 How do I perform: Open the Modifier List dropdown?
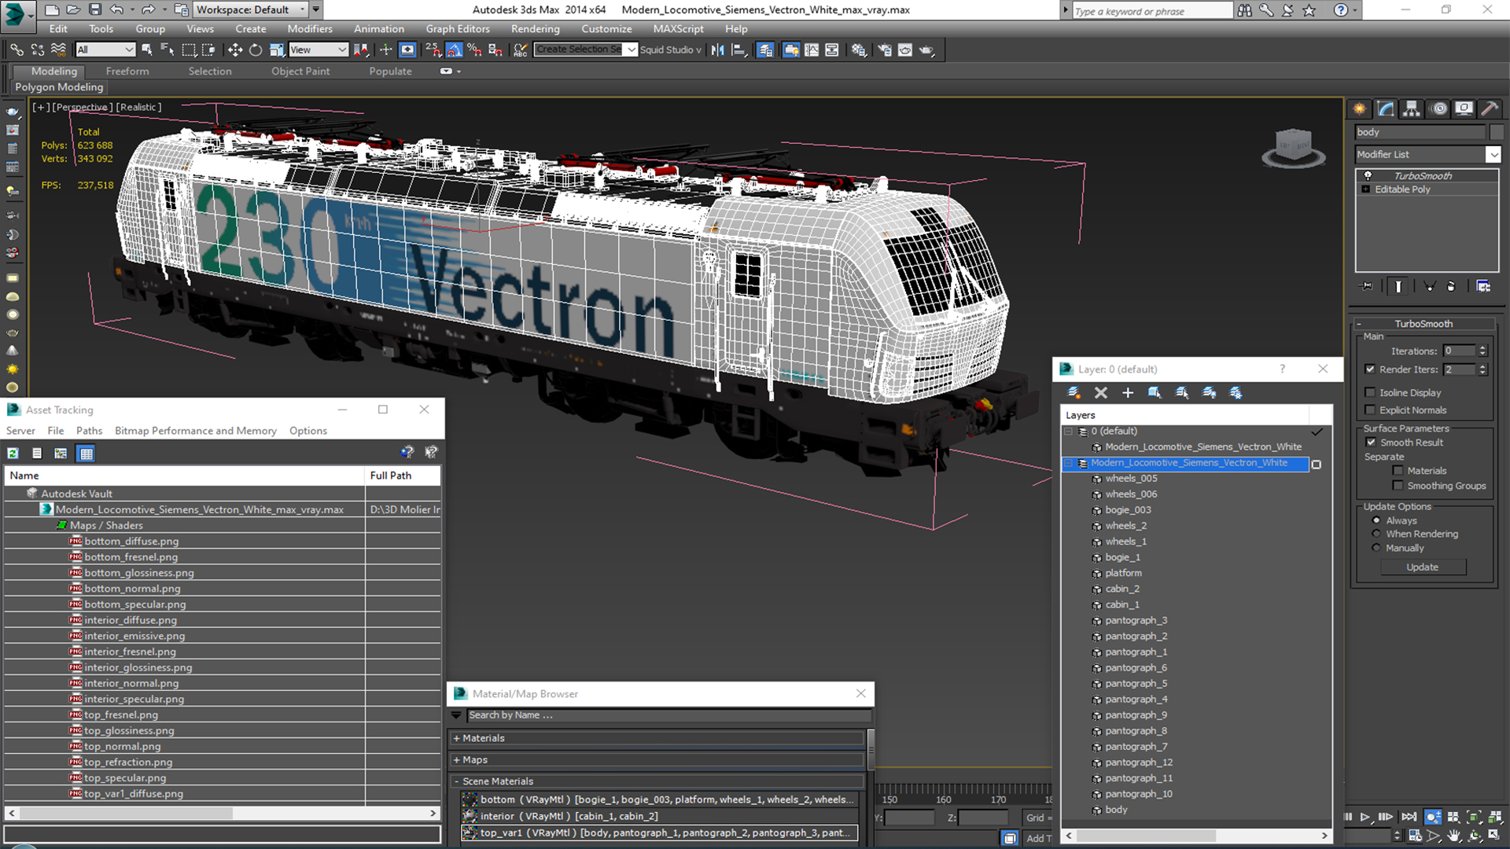pyautogui.click(x=1493, y=155)
